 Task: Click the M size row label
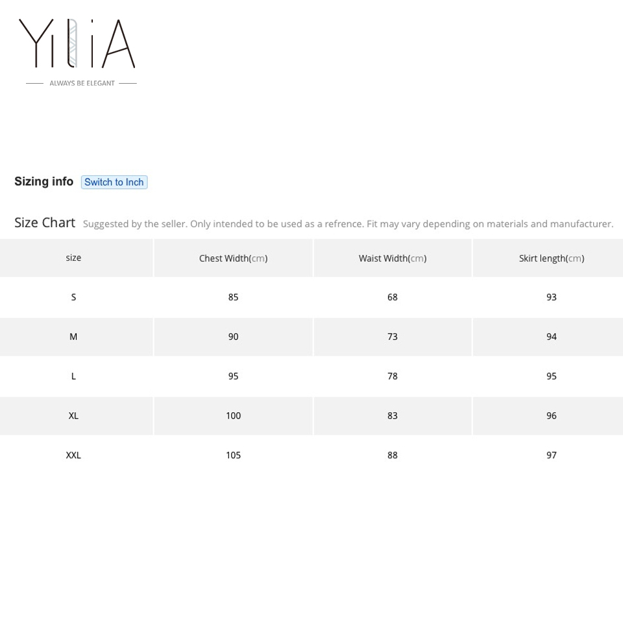(73, 337)
